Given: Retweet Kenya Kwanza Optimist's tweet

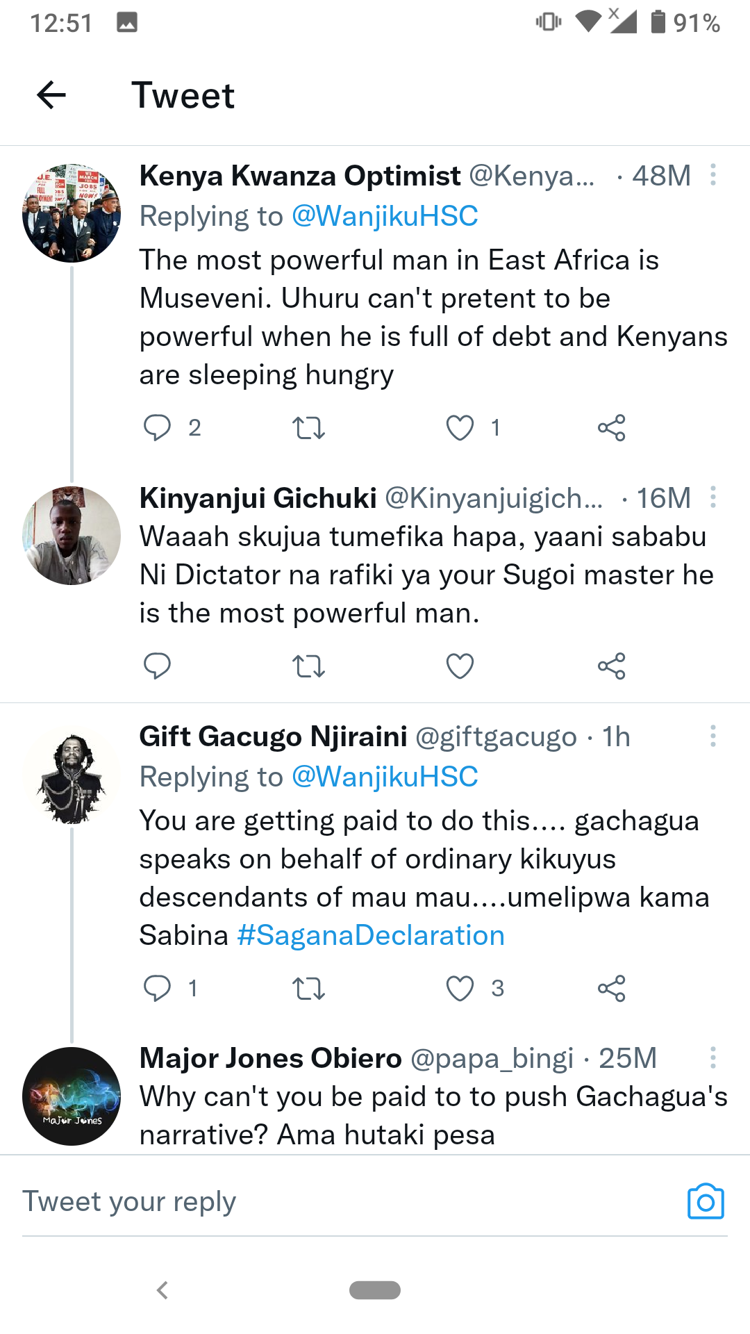Looking at the screenshot, I should [308, 427].
